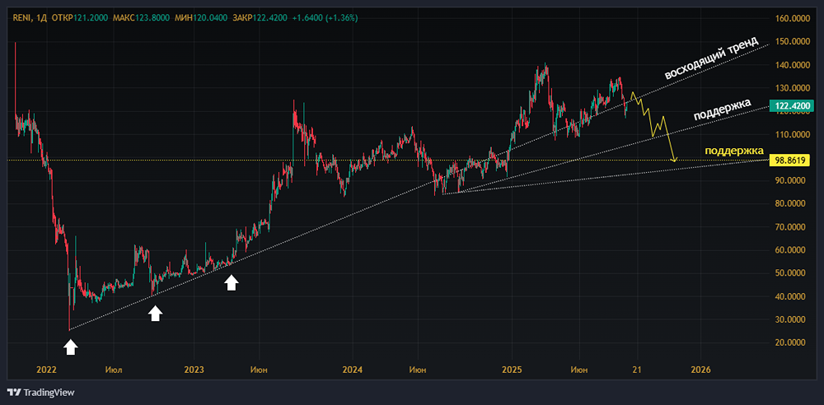
Task: Click the 80.0000 price axis label
Action: [x=790, y=204]
